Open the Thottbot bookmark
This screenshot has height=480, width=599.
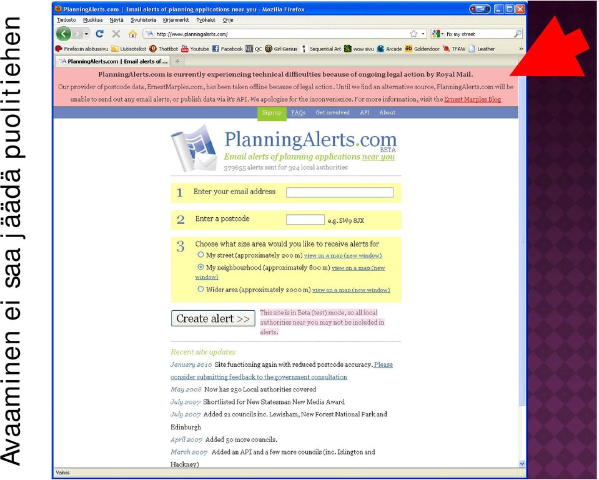164,49
